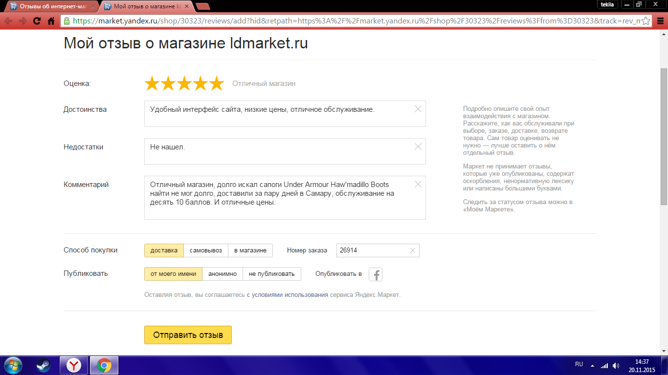Open the Windows Start menu

tap(13, 365)
